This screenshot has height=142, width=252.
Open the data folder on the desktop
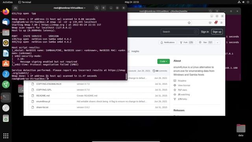(x=241, y=130)
